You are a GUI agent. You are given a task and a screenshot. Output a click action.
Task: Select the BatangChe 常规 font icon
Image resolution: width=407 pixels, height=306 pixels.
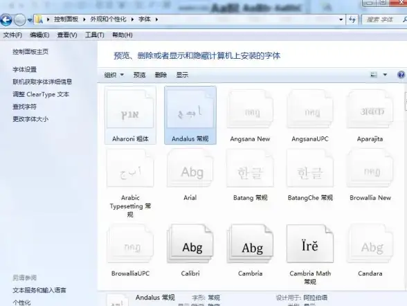[310, 168]
